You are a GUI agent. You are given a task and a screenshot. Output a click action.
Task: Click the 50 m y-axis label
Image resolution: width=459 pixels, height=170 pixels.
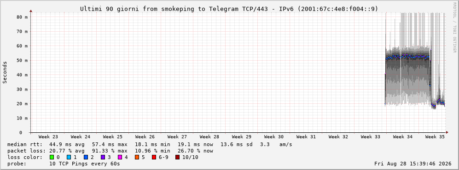(x=22, y=61)
